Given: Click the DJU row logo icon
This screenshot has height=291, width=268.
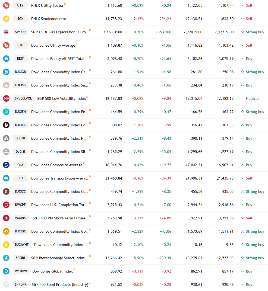Looking at the screenshot, I should coord(6,45).
